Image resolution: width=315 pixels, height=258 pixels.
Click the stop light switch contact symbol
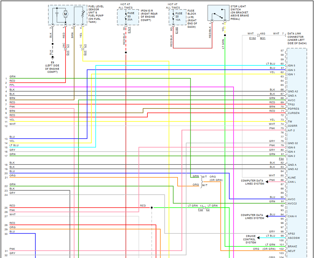pyautogui.click(x=218, y=15)
